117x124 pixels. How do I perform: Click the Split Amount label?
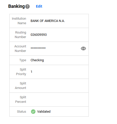pyautogui.click(x=20, y=86)
